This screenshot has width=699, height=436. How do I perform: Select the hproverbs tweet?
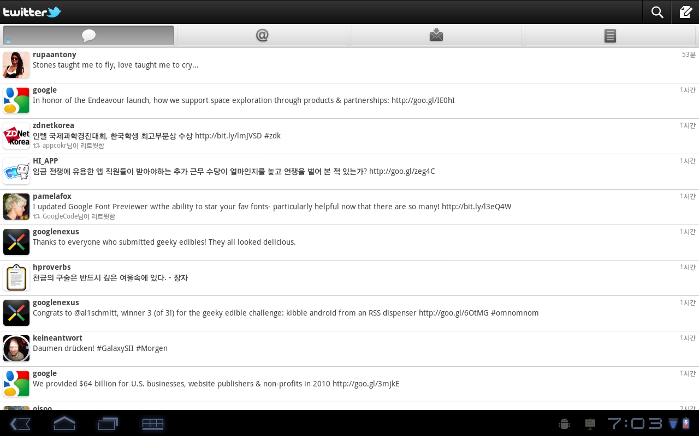[349, 278]
